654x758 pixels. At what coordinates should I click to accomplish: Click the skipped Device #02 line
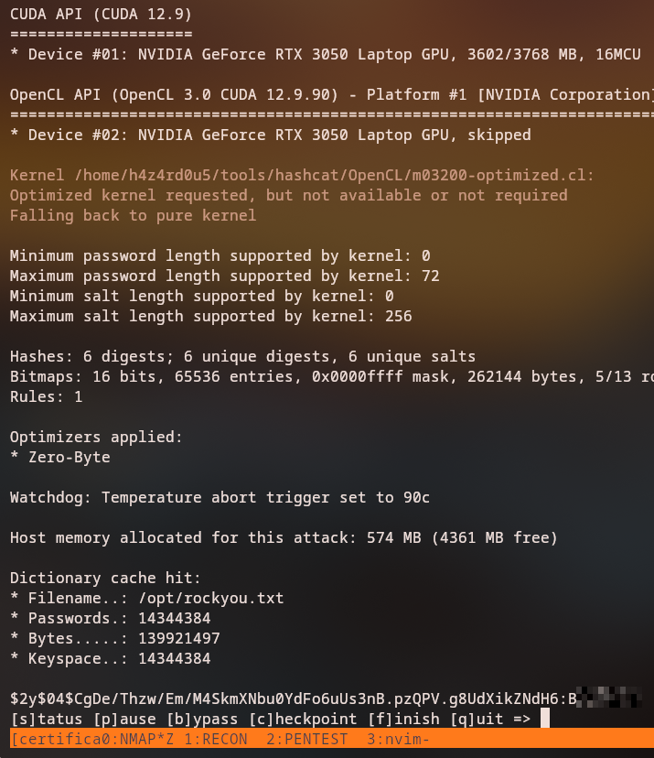[270, 135]
